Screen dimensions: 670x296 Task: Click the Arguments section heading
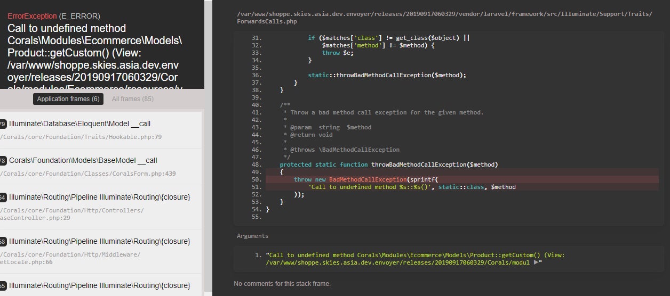pos(253,236)
